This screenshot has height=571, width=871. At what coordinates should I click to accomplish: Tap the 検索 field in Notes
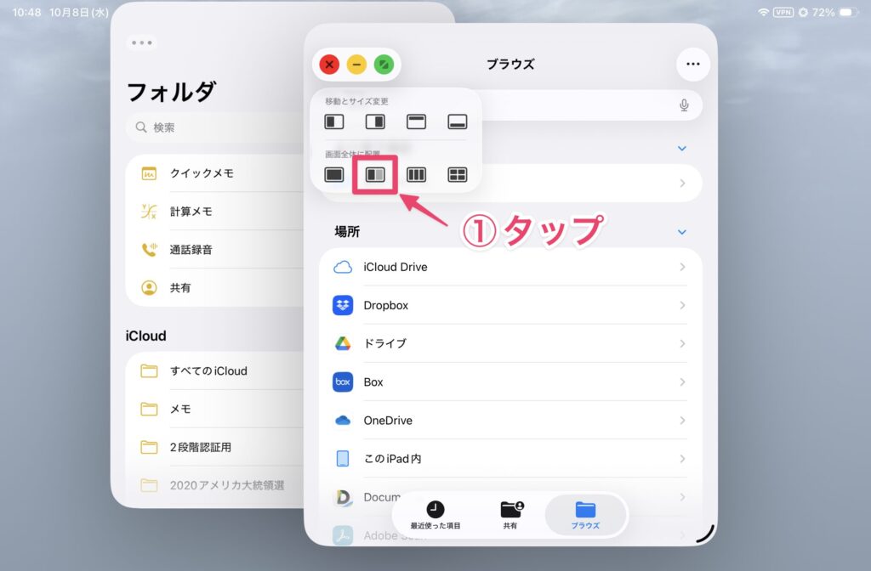[x=213, y=127]
